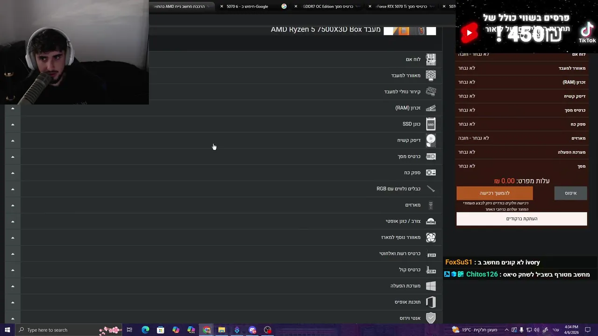598x336 pixels.
Task: Click the liquid cooling (קירור נוזלי למעבד) icon
Action: 431,91
